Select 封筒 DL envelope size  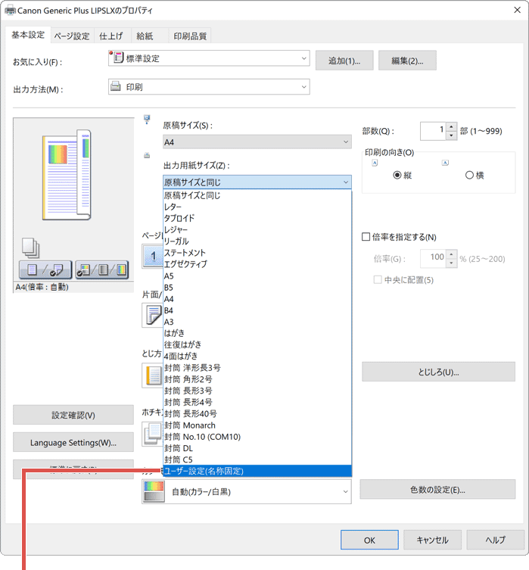coord(257,449)
